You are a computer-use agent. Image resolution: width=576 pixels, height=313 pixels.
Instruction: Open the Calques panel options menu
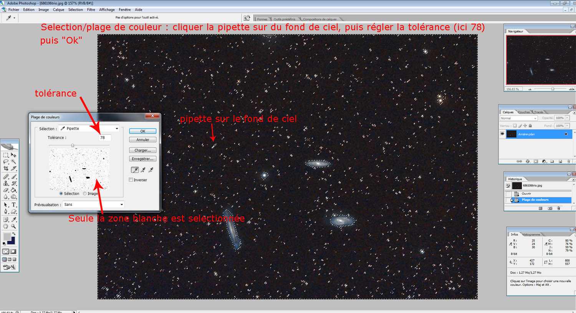tap(574, 113)
